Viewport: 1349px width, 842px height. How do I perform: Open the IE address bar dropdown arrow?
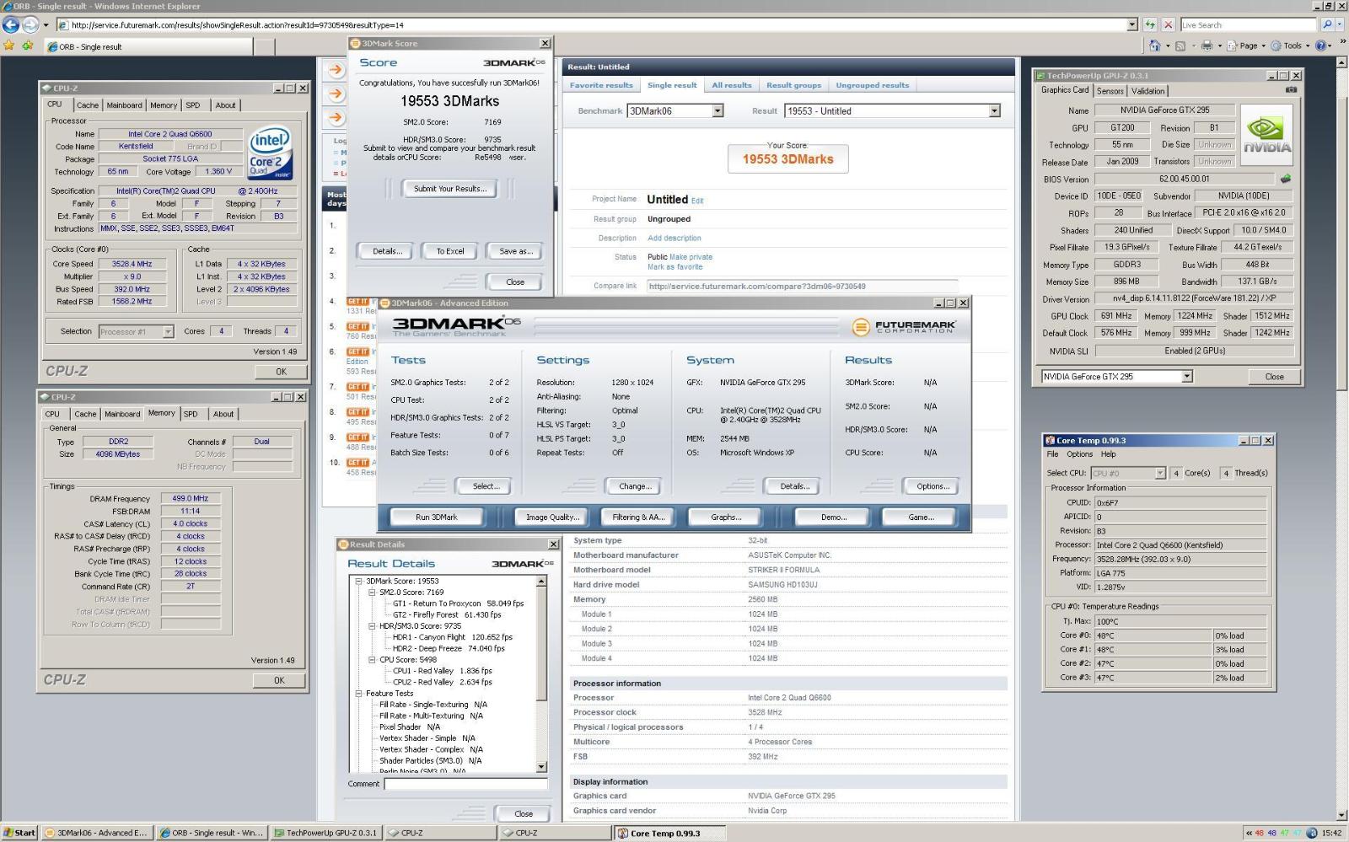pyautogui.click(x=1132, y=24)
